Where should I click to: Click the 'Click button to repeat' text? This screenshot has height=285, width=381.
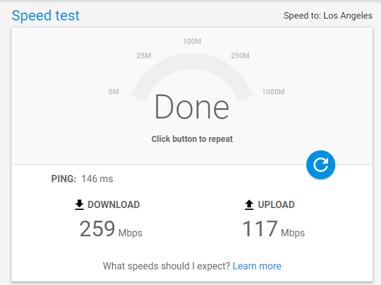(x=192, y=139)
